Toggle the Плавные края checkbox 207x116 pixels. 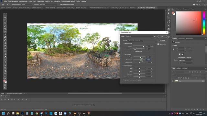point(135,51)
